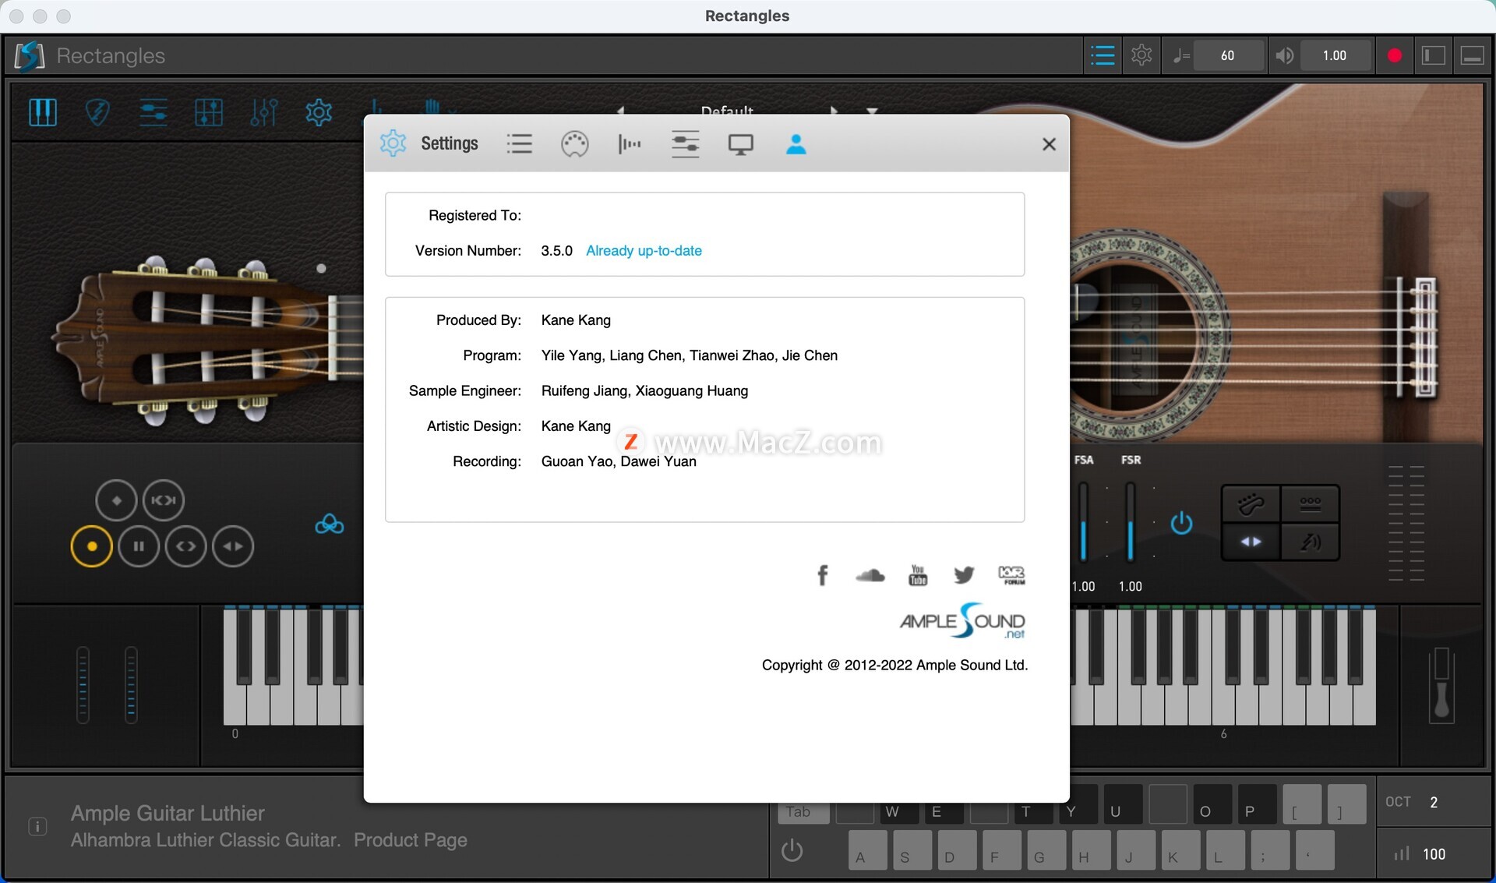Click the angle brackets circle button

185,546
